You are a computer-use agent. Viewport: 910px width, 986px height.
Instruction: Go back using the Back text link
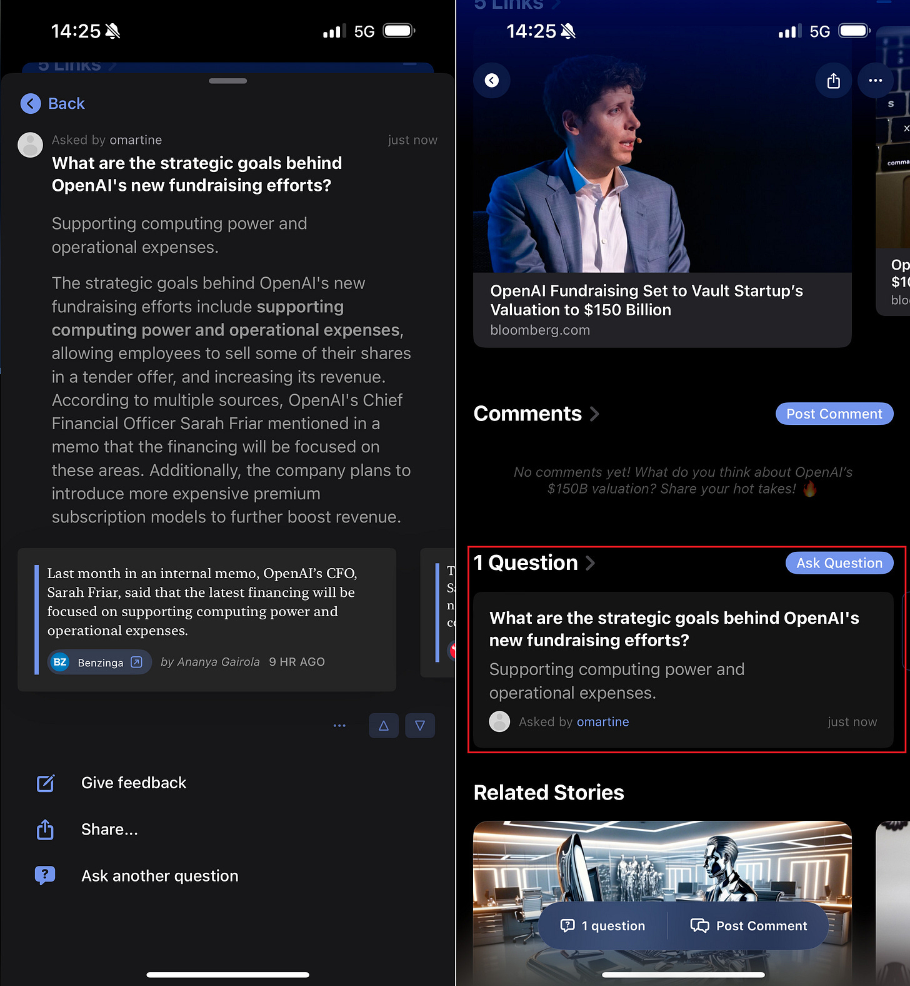pos(66,103)
